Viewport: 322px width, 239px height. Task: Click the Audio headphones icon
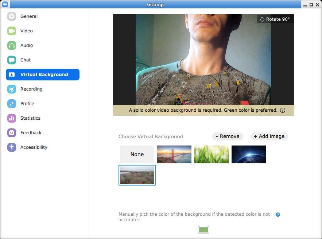coord(12,45)
